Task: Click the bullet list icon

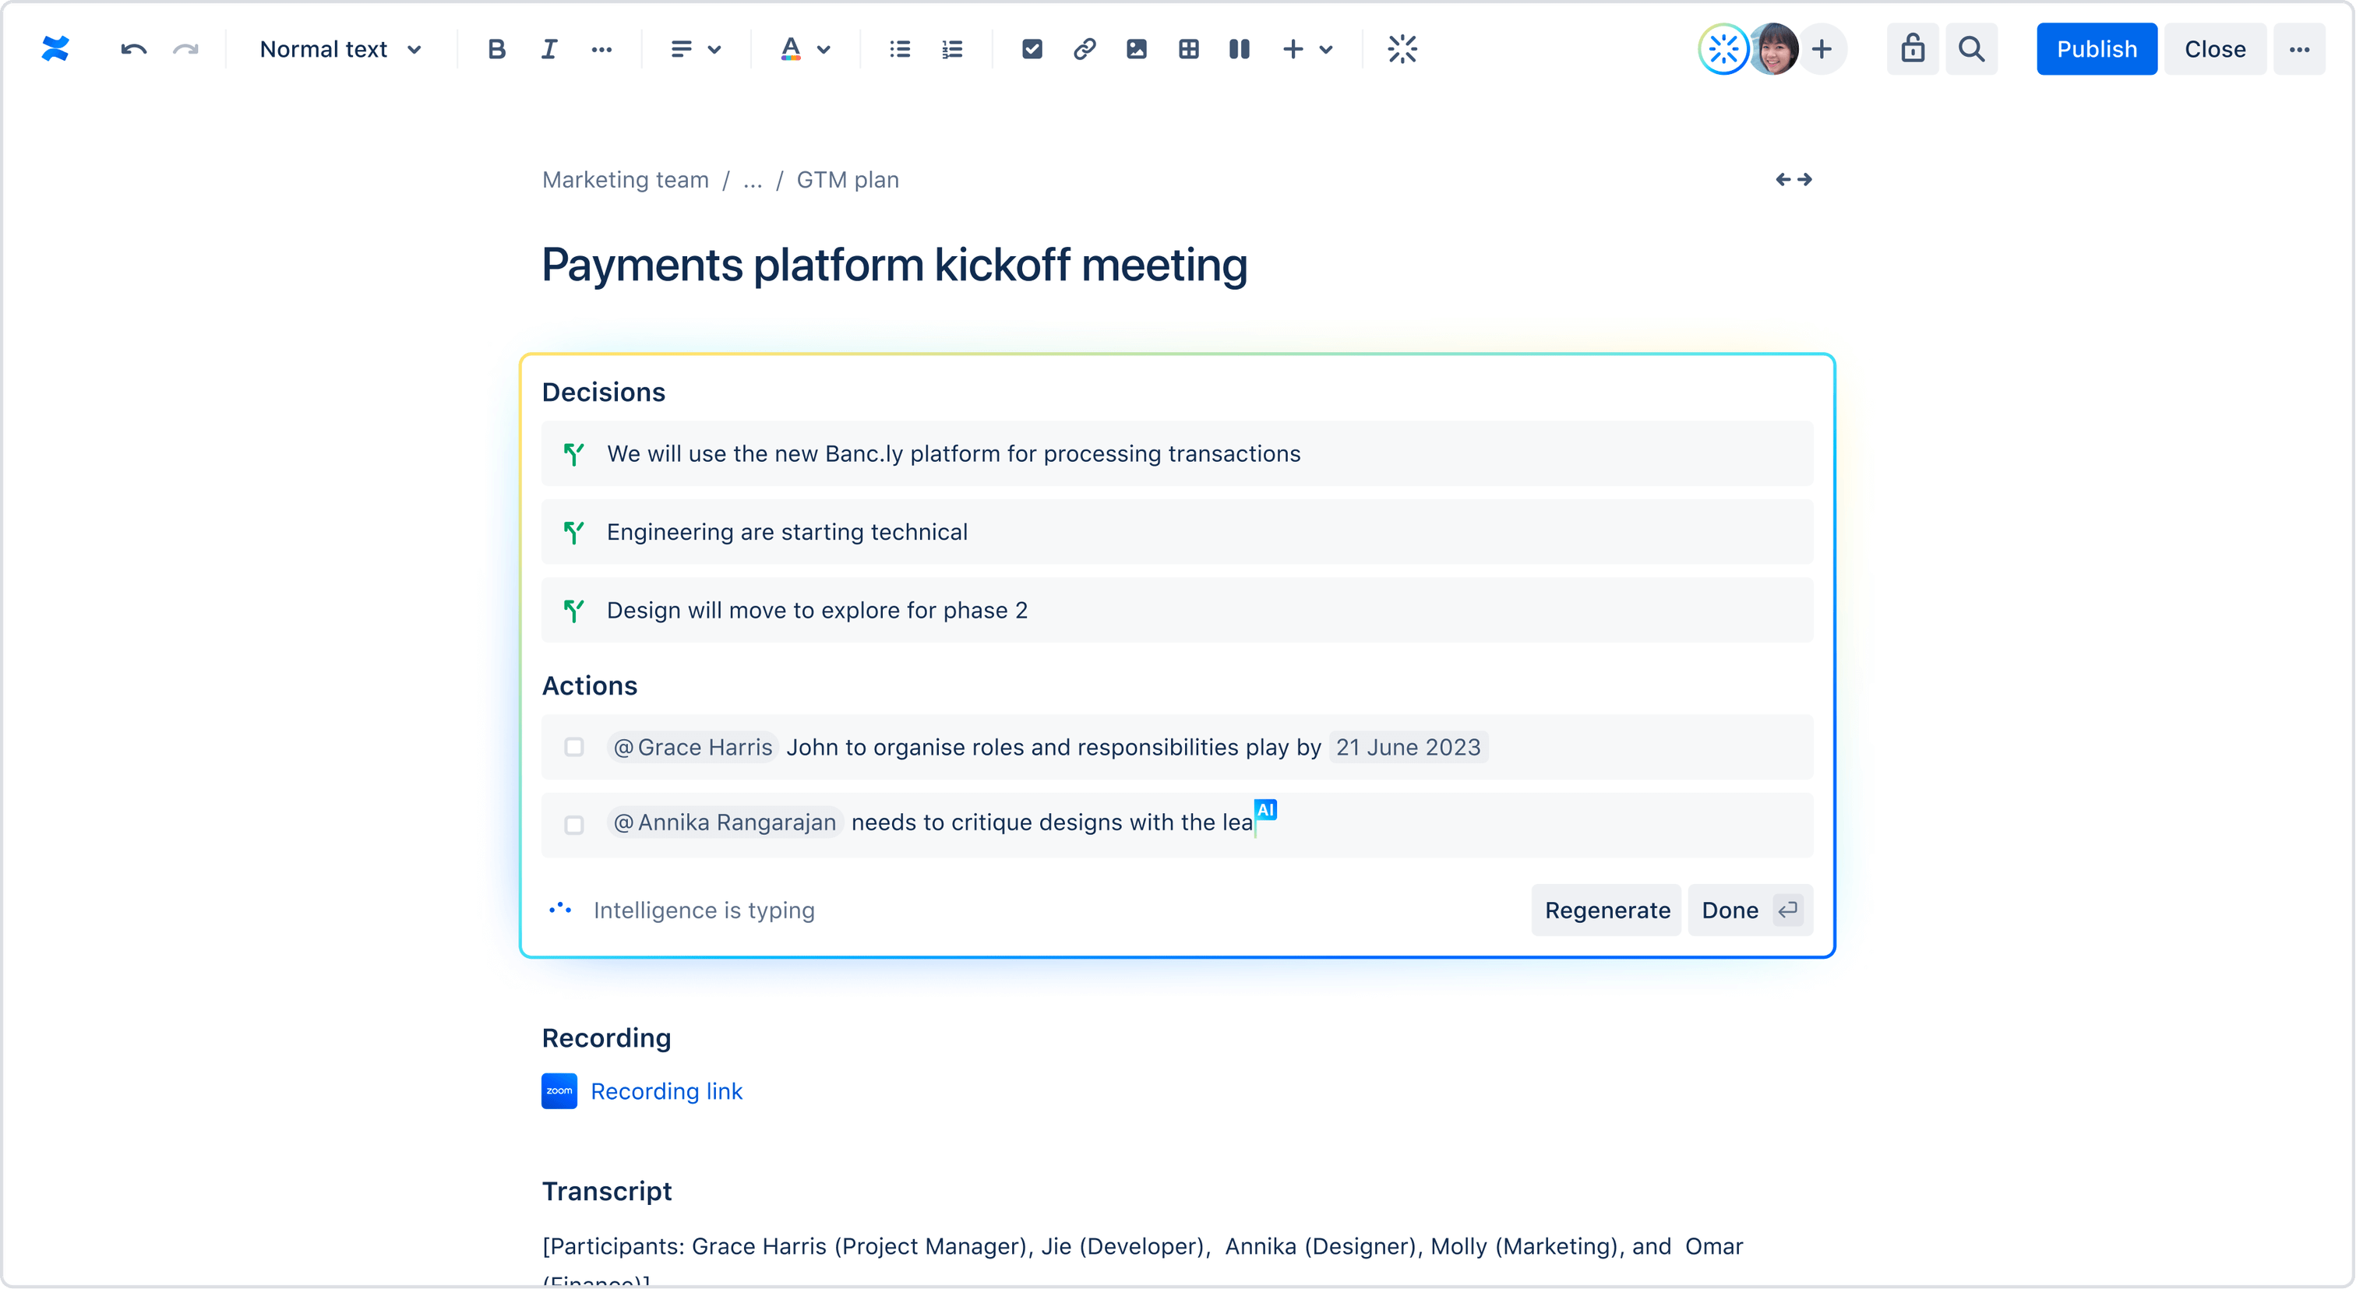Action: tap(900, 48)
